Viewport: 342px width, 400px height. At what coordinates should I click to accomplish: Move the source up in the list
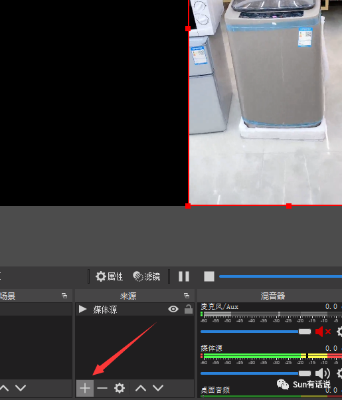point(141,388)
